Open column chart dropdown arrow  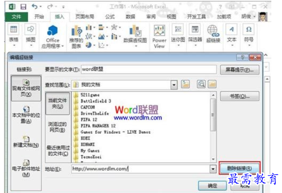point(94,28)
